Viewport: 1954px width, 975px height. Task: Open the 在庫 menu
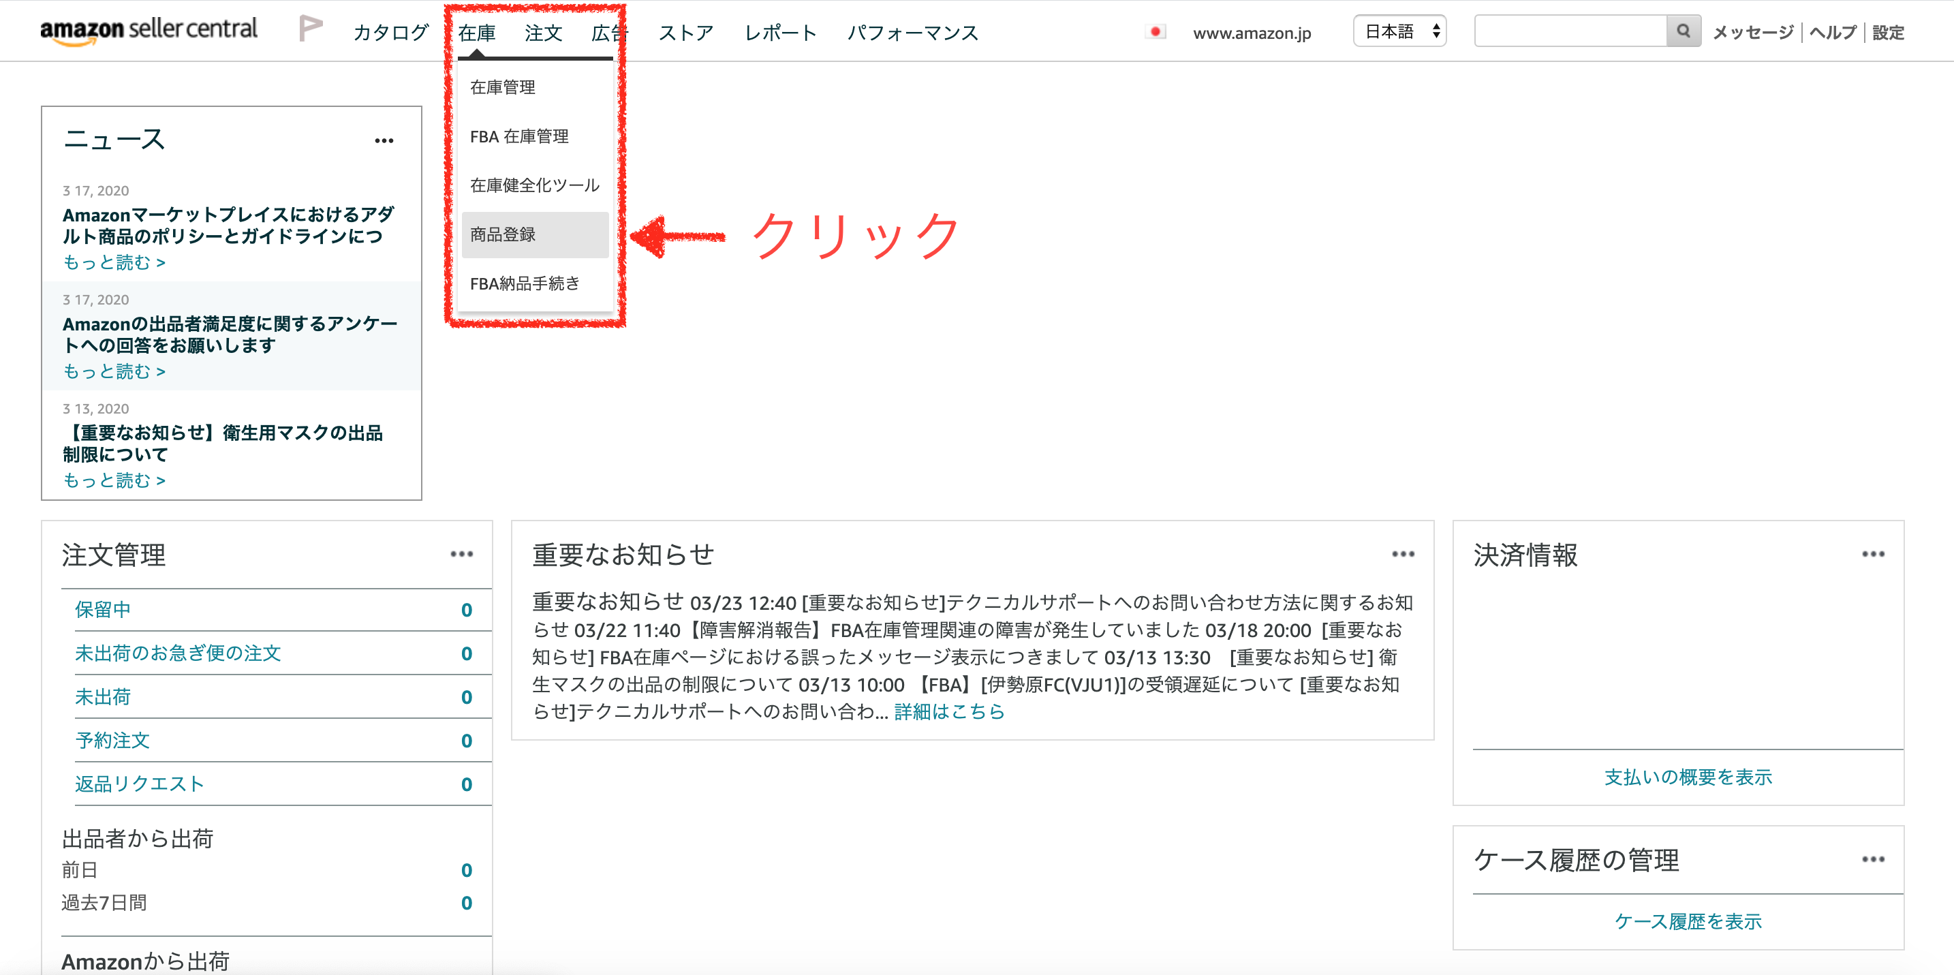[476, 33]
